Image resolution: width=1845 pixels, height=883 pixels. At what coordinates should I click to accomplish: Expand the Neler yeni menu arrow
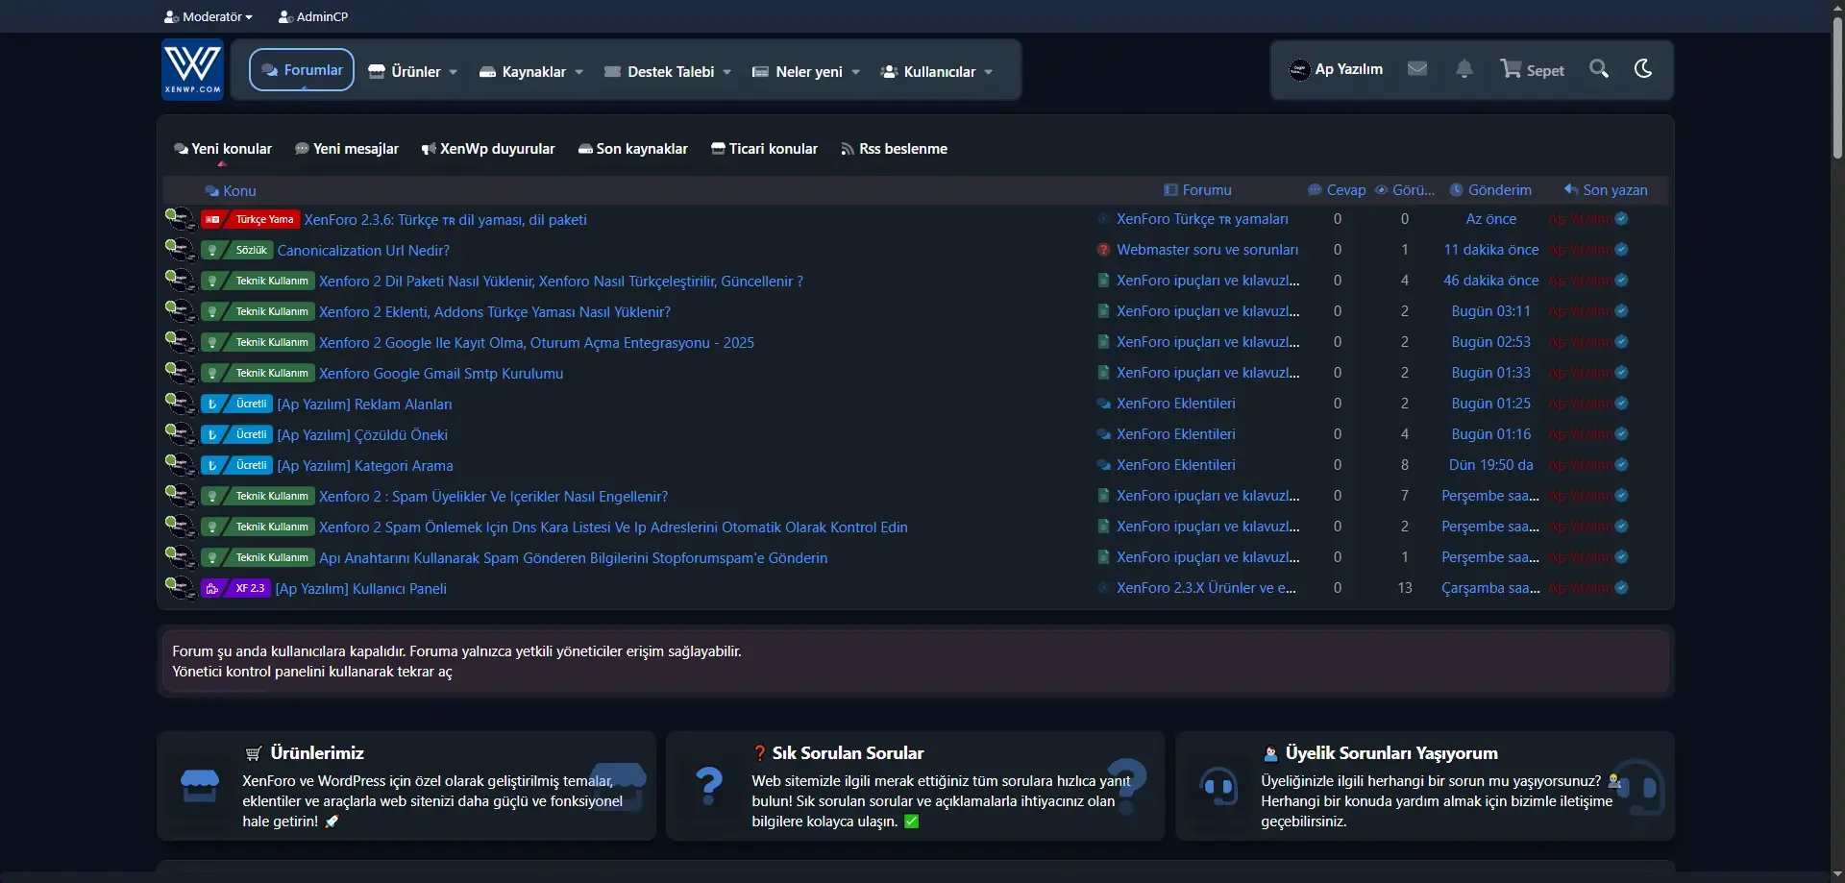[x=856, y=72]
